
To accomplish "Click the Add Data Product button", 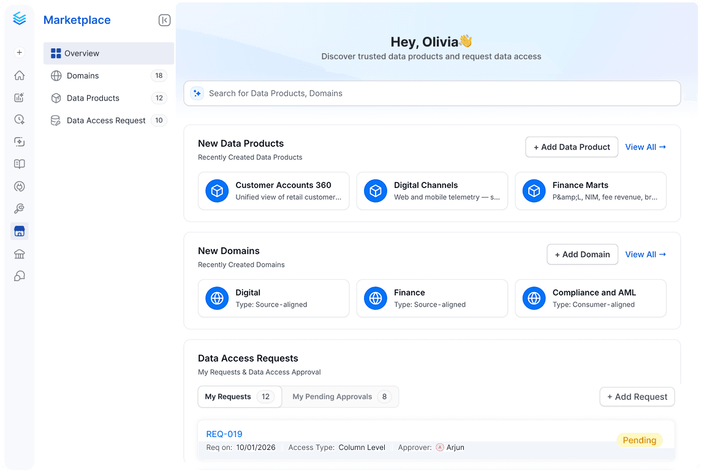I will (x=571, y=147).
